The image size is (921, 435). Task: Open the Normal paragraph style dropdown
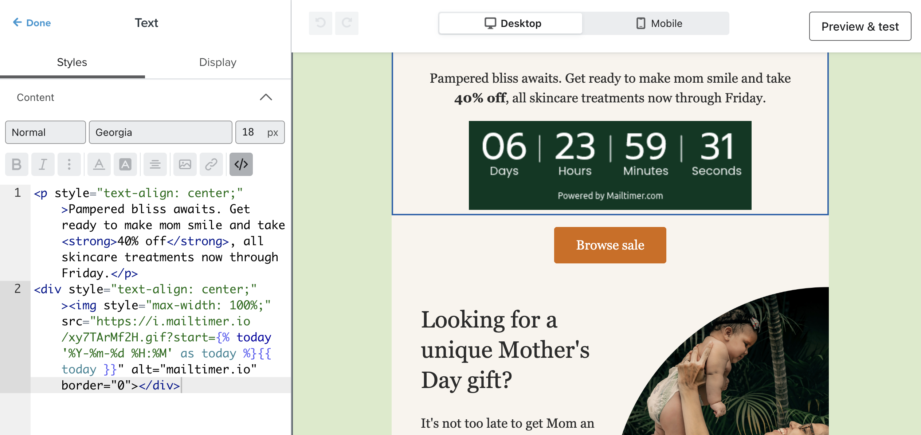pyautogui.click(x=45, y=132)
